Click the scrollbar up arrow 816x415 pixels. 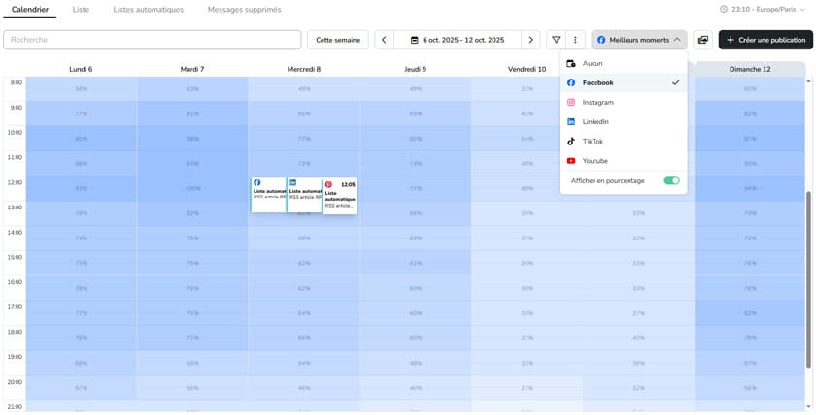click(809, 81)
